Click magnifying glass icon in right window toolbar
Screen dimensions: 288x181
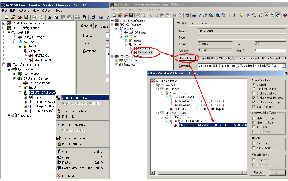point(254,15)
